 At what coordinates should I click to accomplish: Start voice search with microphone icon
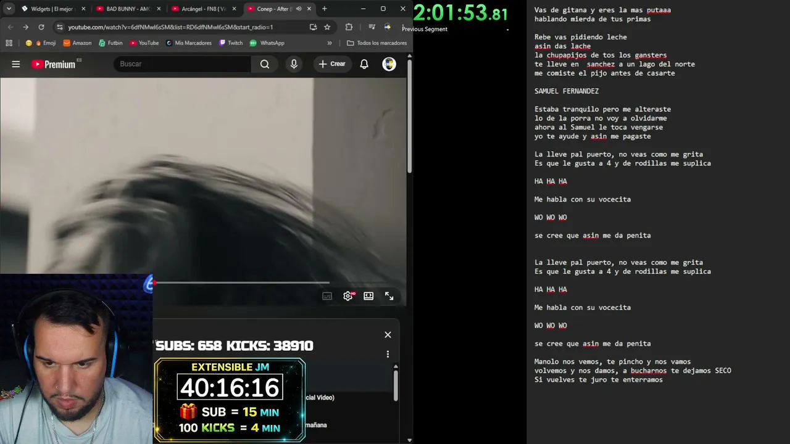point(294,64)
